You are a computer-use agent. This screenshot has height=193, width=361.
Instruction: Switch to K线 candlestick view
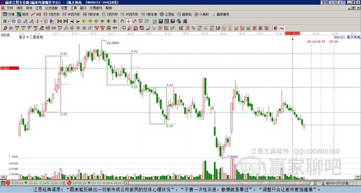coord(36,14)
